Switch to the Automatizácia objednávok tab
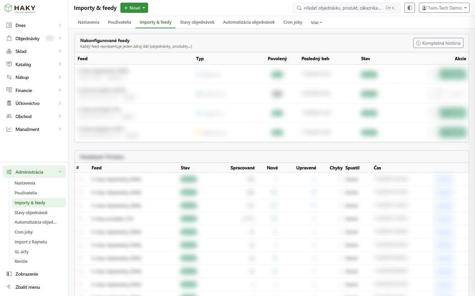The width and height of the screenshot is (475, 296). pyautogui.click(x=249, y=22)
